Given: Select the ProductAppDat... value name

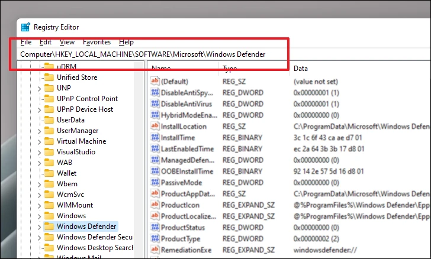Looking at the screenshot, I should click(188, 194).
